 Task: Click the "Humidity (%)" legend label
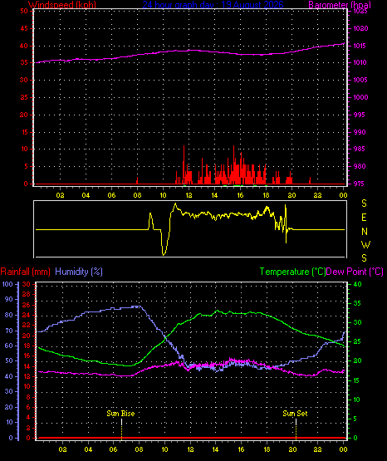tap(79, 272)
